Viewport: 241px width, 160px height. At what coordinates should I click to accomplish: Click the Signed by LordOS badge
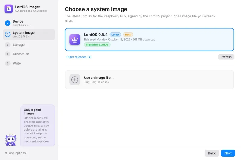(97, 44)
